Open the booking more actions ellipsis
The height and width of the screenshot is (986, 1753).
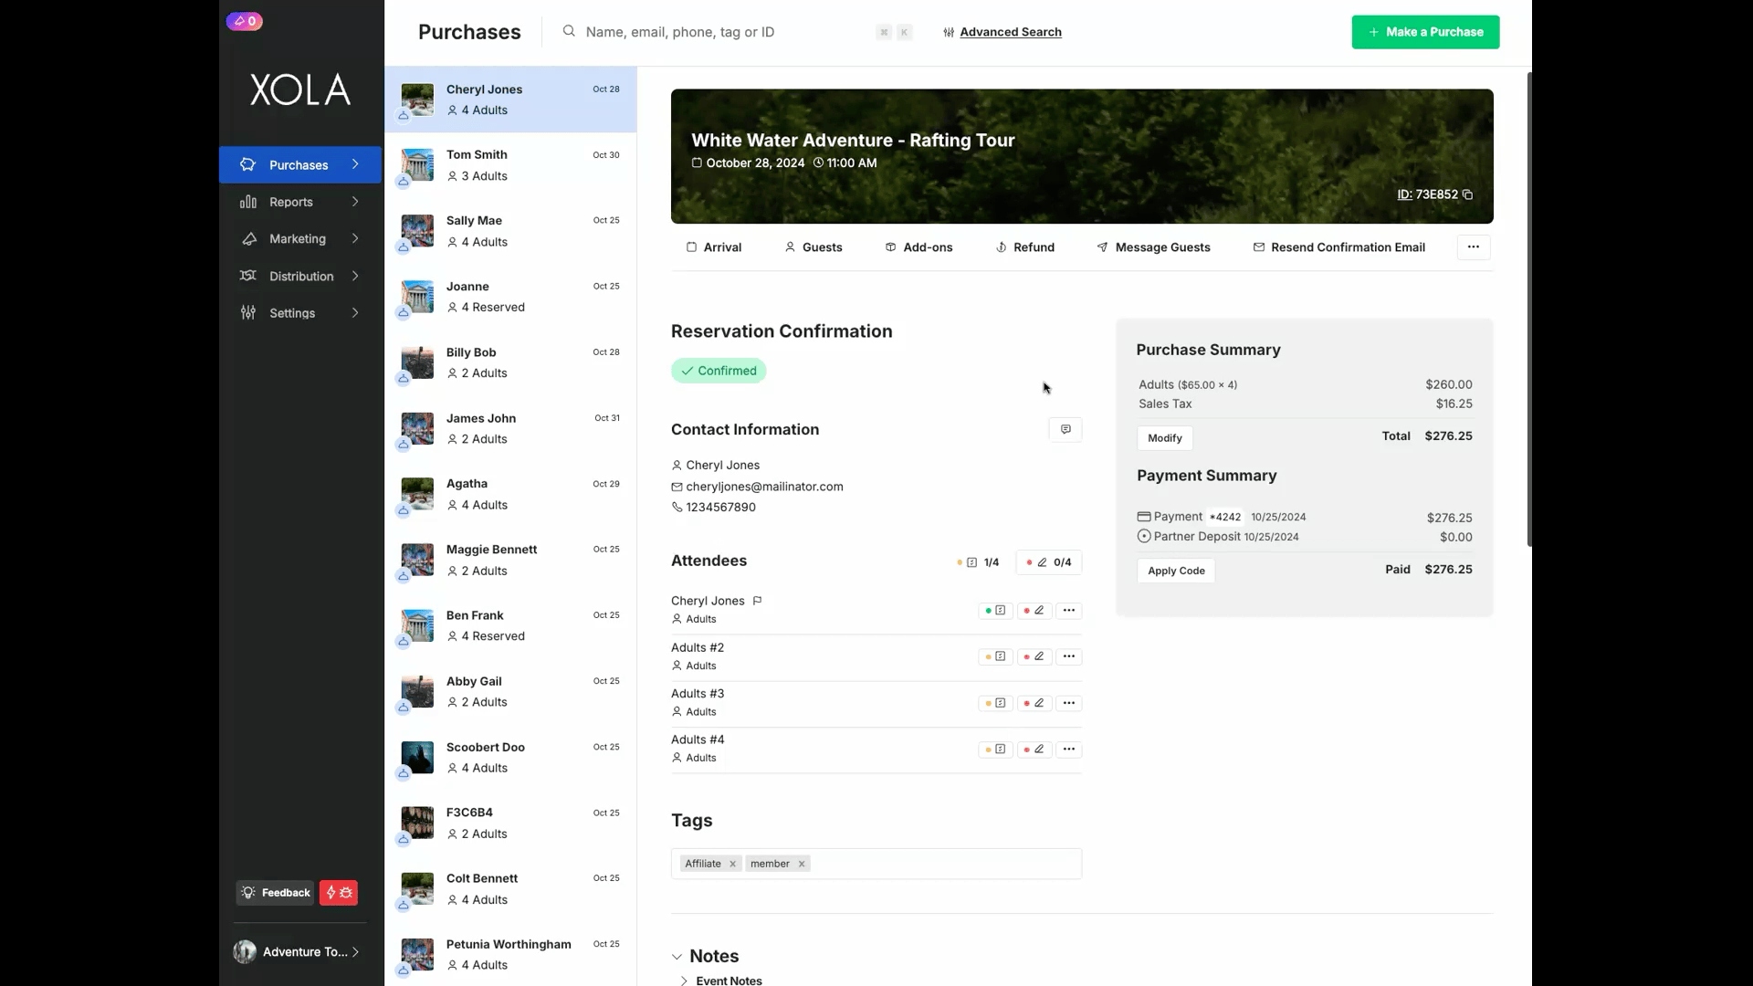click(1474, 246)
